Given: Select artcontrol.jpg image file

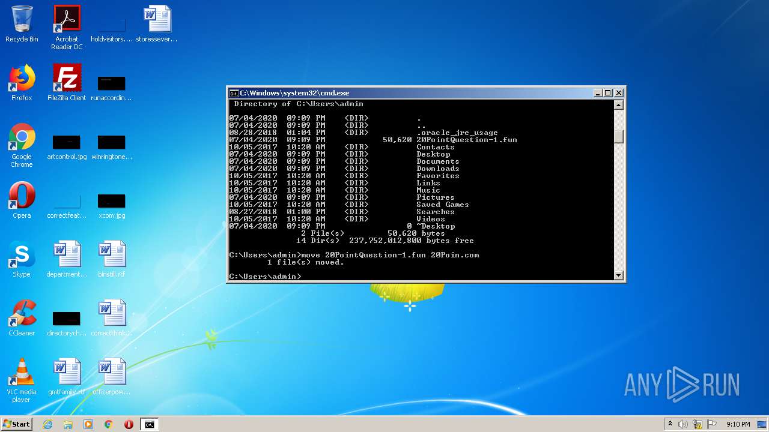Looking at the screenshot, I should 67,147.
